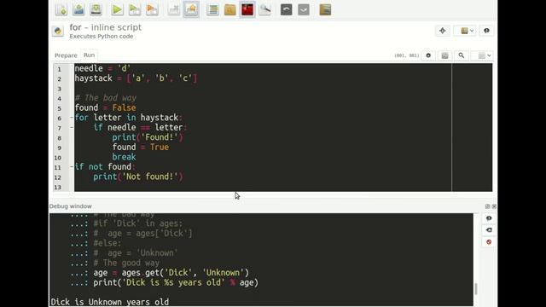Image resolution: width=546 pixels, height=307 pixels.
Task: Click the haystack list definition line
Action: pyautogui.click(x=136, y=78)
